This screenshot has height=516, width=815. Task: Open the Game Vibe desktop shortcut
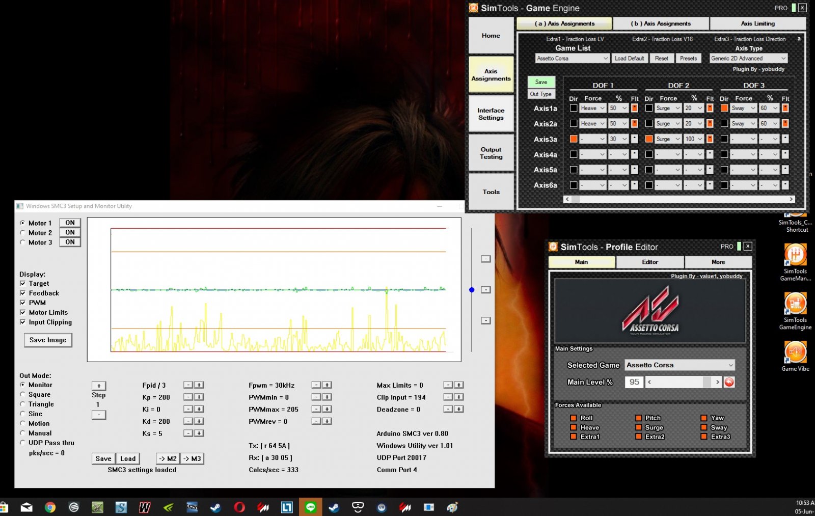tap(795, 356)
